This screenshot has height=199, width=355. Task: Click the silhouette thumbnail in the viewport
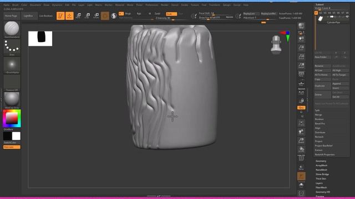40,39
